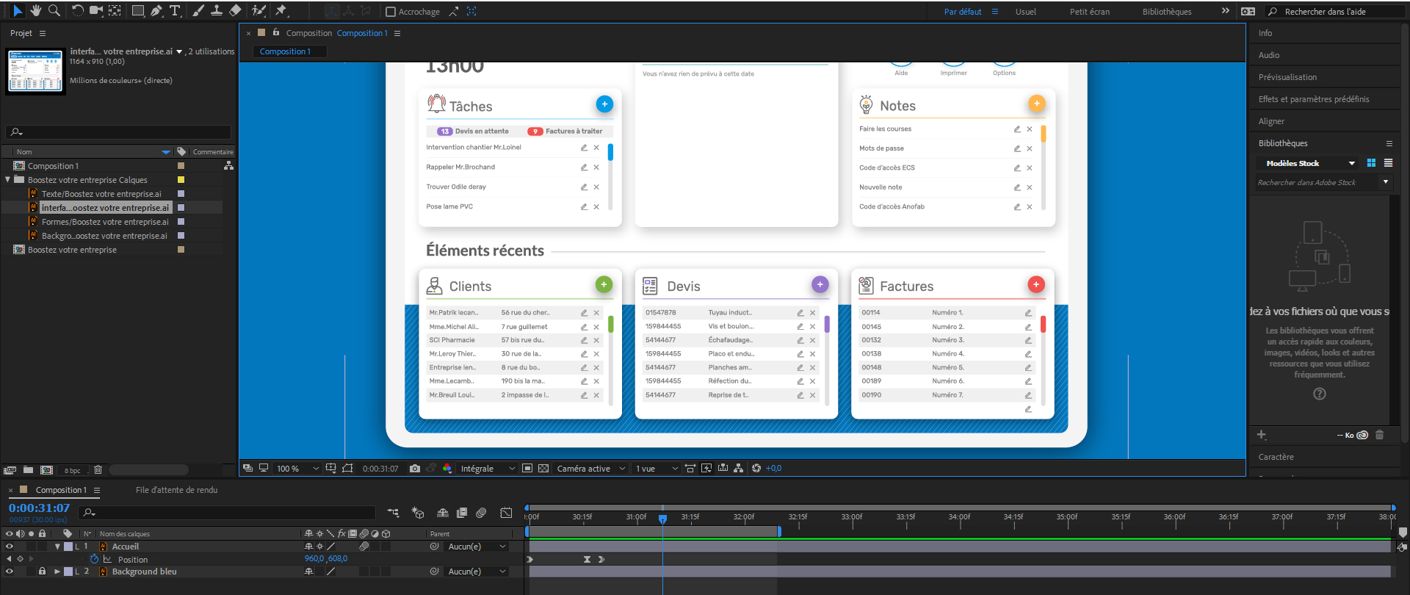This screenshot has height=595, width=1410.
Task: Choose the Text tool
Action: pos(175,10)
